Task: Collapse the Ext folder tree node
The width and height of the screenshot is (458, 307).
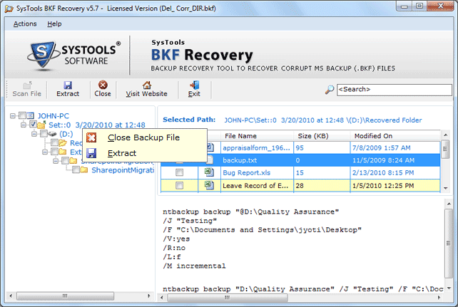Action: [x=45, y=152]
